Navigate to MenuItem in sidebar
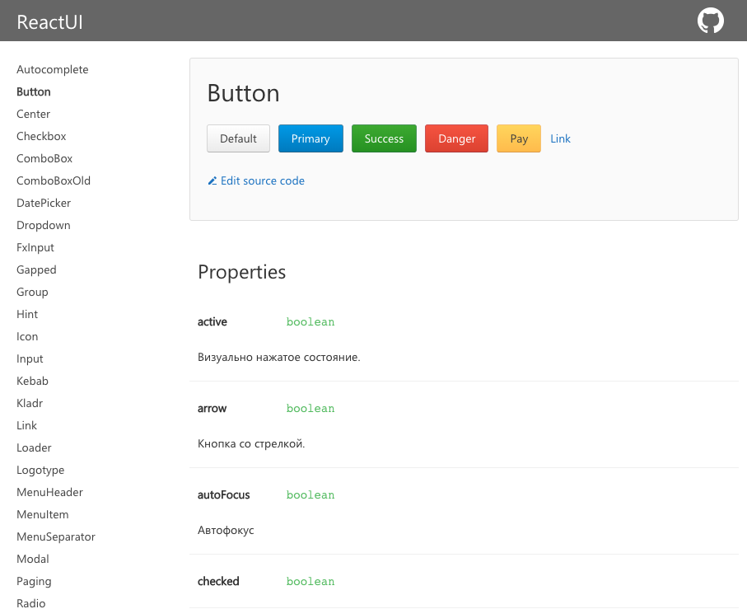Viewport: 747px width, 609px height. pyautogui.click(x=42, y=515)
